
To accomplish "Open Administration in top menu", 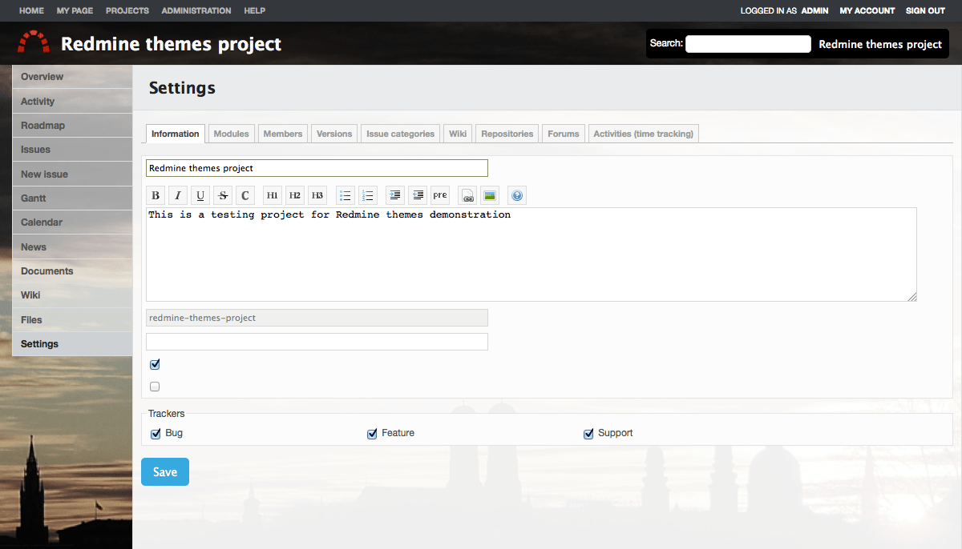I will [196, 10].
